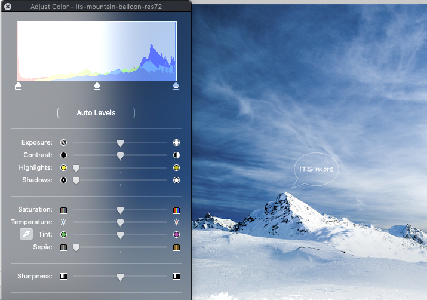Click the high contrast half-circle icon

click(x=176, y=155)
